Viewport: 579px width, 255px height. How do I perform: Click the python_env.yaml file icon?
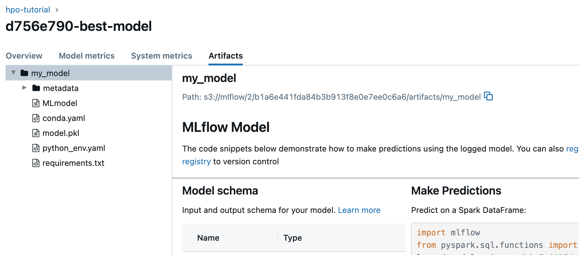coord(36,148)
